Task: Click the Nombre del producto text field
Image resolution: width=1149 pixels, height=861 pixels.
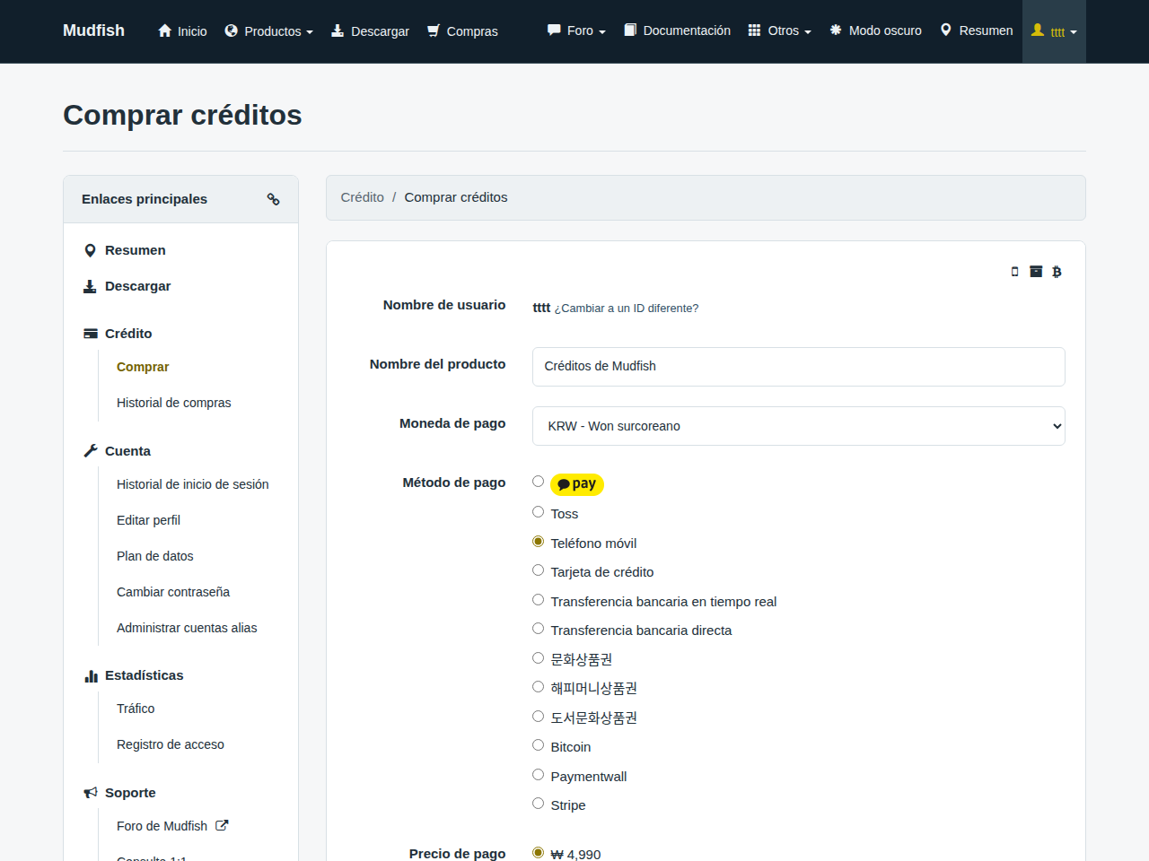Action: point(799,367)
